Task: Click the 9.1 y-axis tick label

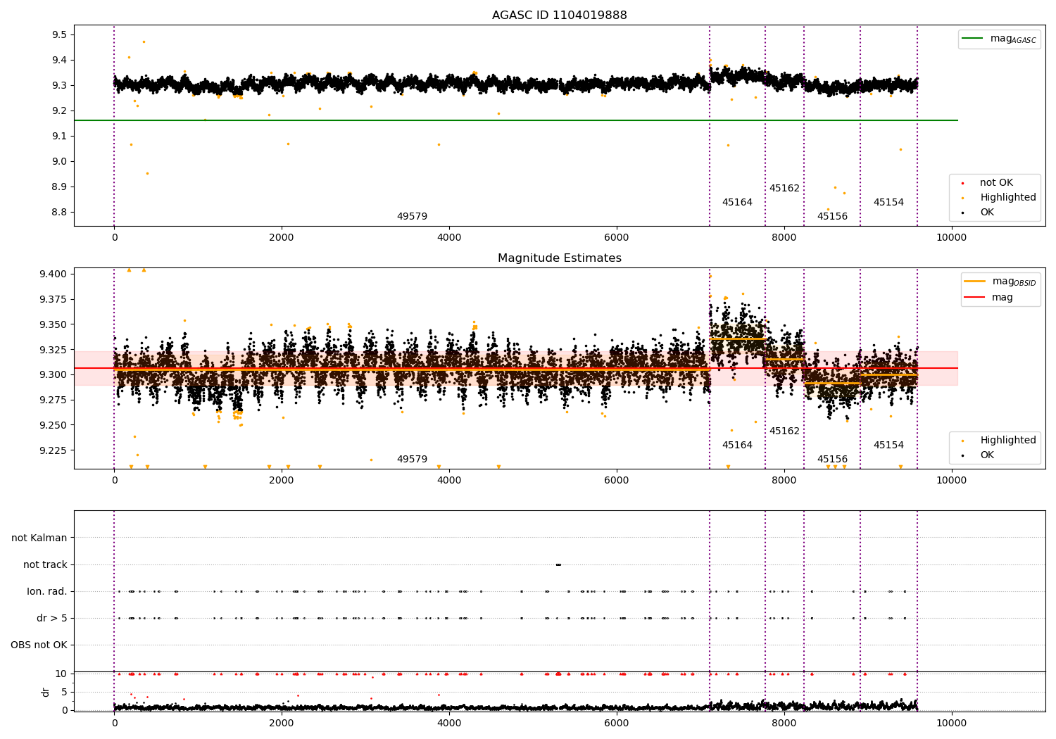Action: tap(59, 137)
